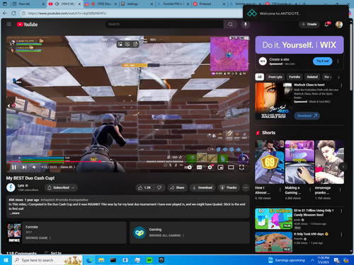Switch to the Settings browser tab
This screenshot has height=265, width=354.
[137, 4]
